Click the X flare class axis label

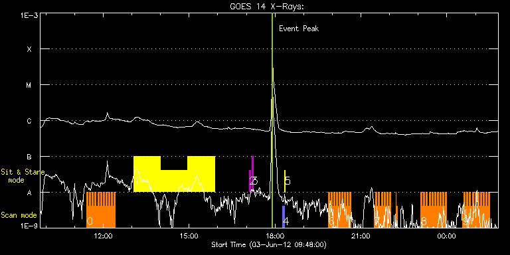coord(29,49)
